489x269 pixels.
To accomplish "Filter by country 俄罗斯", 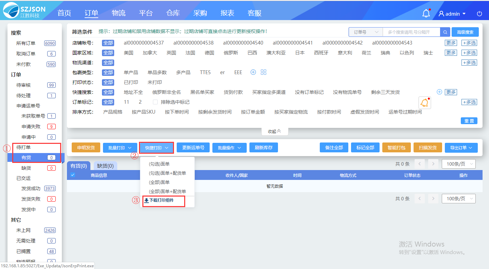I will (x=231, y=53).
